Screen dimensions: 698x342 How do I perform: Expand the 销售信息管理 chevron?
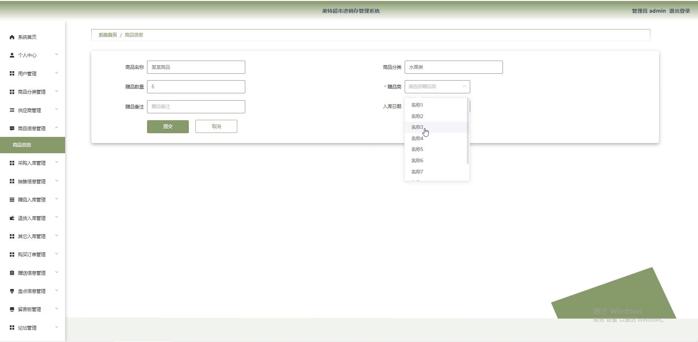(57, 181)
